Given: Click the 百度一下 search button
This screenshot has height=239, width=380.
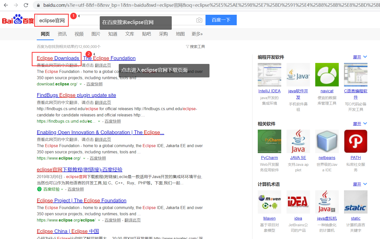Looking at the screenshot, I should (x=221, y=20).
